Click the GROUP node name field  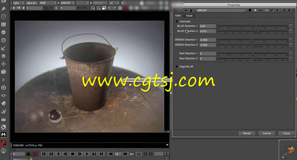click(221, 10)
